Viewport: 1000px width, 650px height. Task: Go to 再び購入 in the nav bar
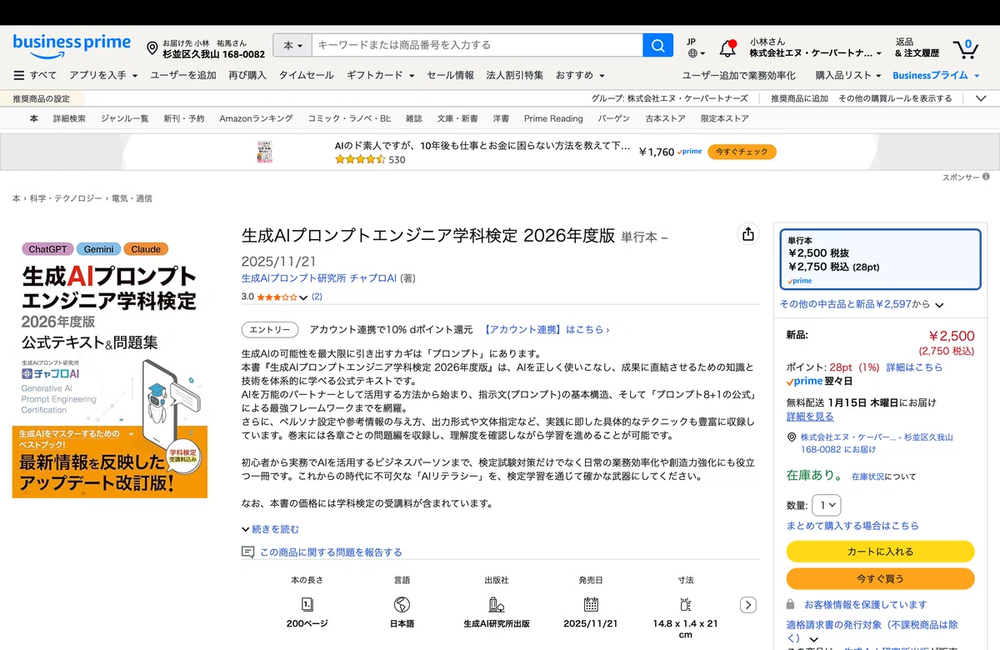tap(247, 75)
